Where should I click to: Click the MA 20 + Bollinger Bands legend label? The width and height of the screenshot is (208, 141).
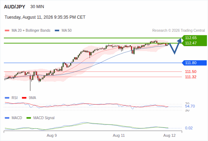31,31
